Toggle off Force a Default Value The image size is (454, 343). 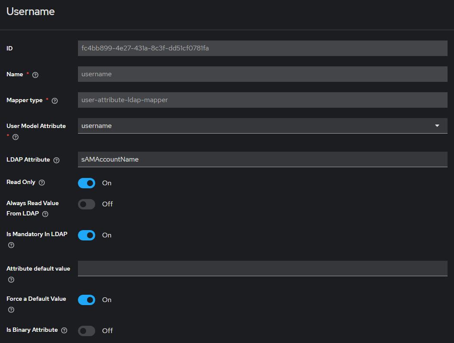click(87, 300)
